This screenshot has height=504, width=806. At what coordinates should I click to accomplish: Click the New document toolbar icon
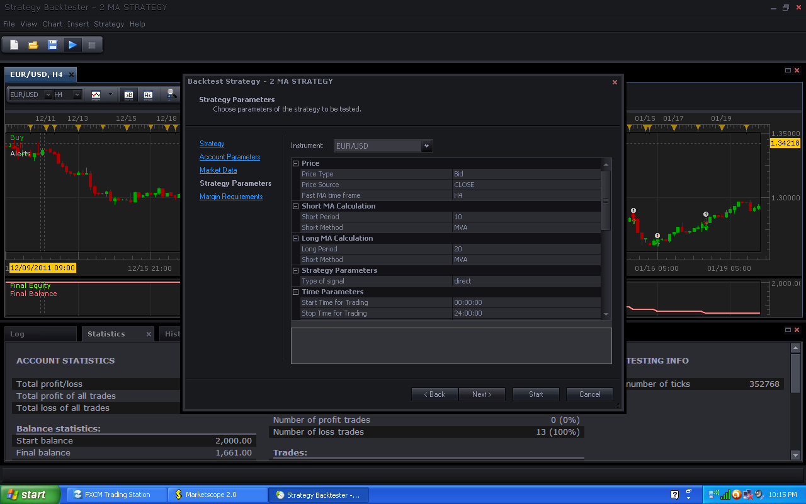[x=14, y=45]
